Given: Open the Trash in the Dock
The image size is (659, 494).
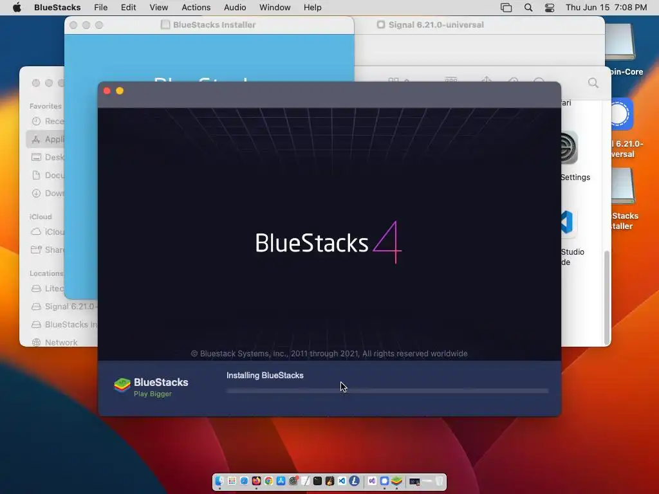Looking at the screenshot, I should tap(439, 481).
